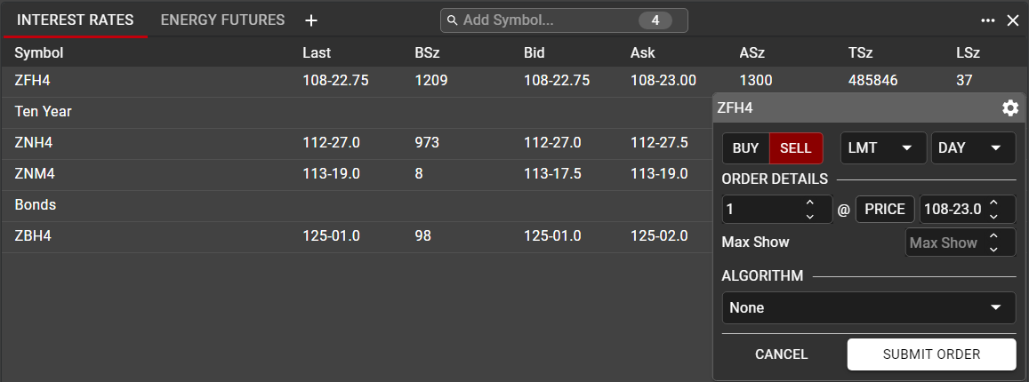Click the Add Symbol search field
Screen dimensions: 1029x382
[547, 20]
